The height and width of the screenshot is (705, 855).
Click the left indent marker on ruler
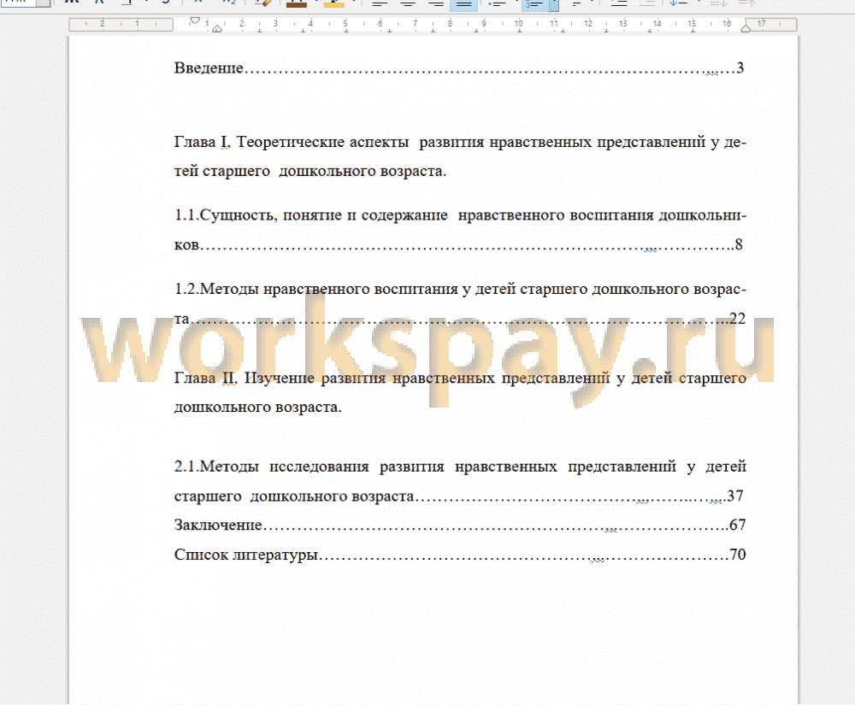coord(217,28)
